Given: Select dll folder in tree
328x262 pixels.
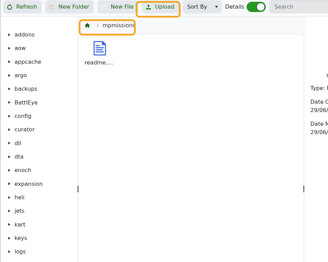Looking at the screenshot, I should [18, 143].
